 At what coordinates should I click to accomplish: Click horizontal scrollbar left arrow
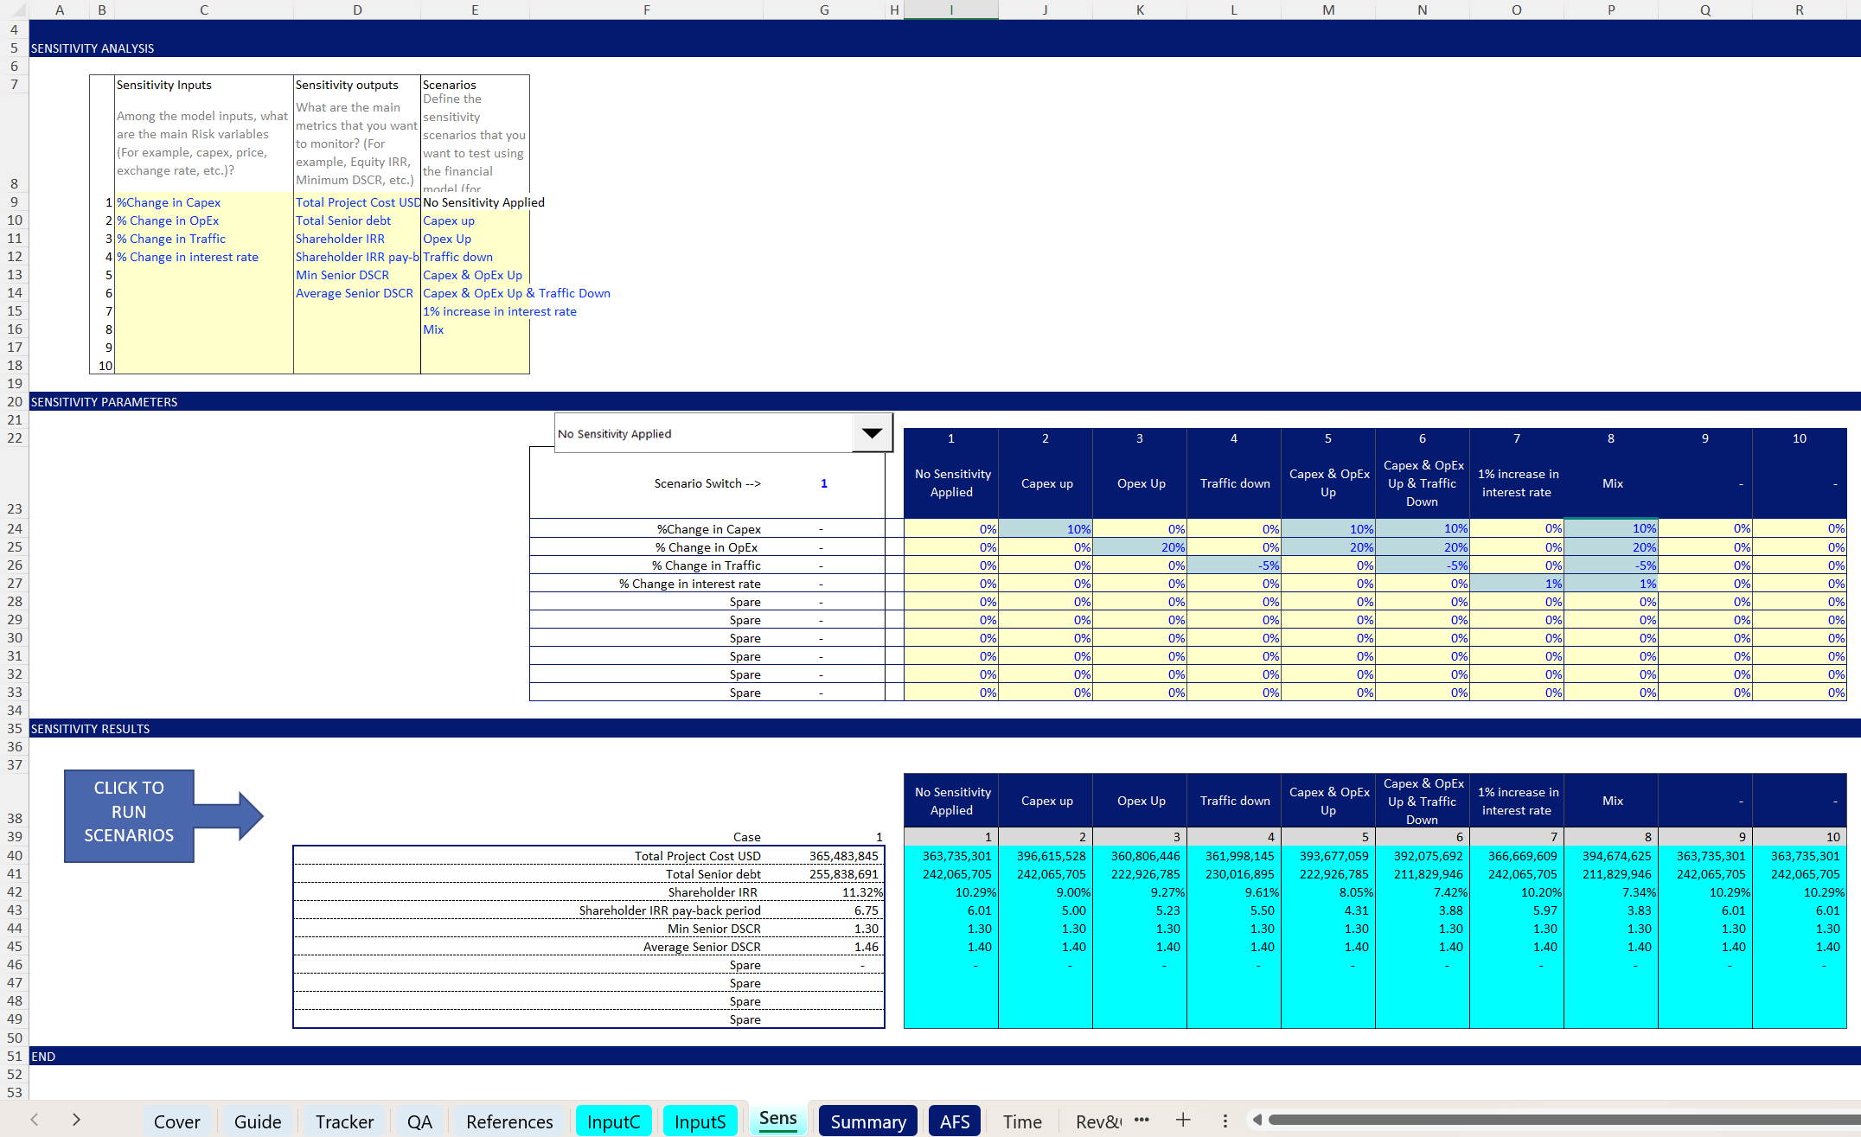pyautogui.click(x=1257, y=1121)
